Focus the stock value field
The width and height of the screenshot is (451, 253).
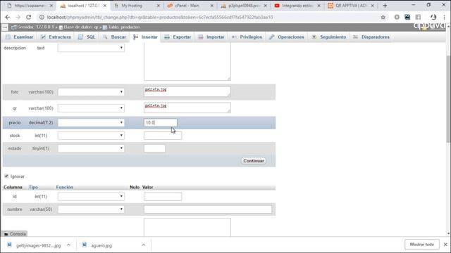coord(163,136)
